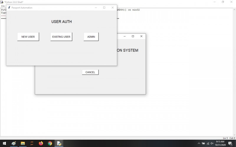
Task: Close the Passport Automation window
Action: (x=113, y=8)
